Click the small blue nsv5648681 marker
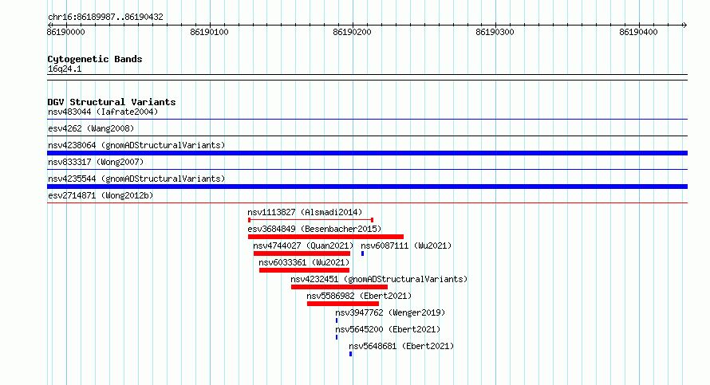 350,354
